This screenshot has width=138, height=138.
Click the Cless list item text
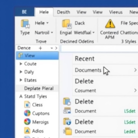point(37,105)
